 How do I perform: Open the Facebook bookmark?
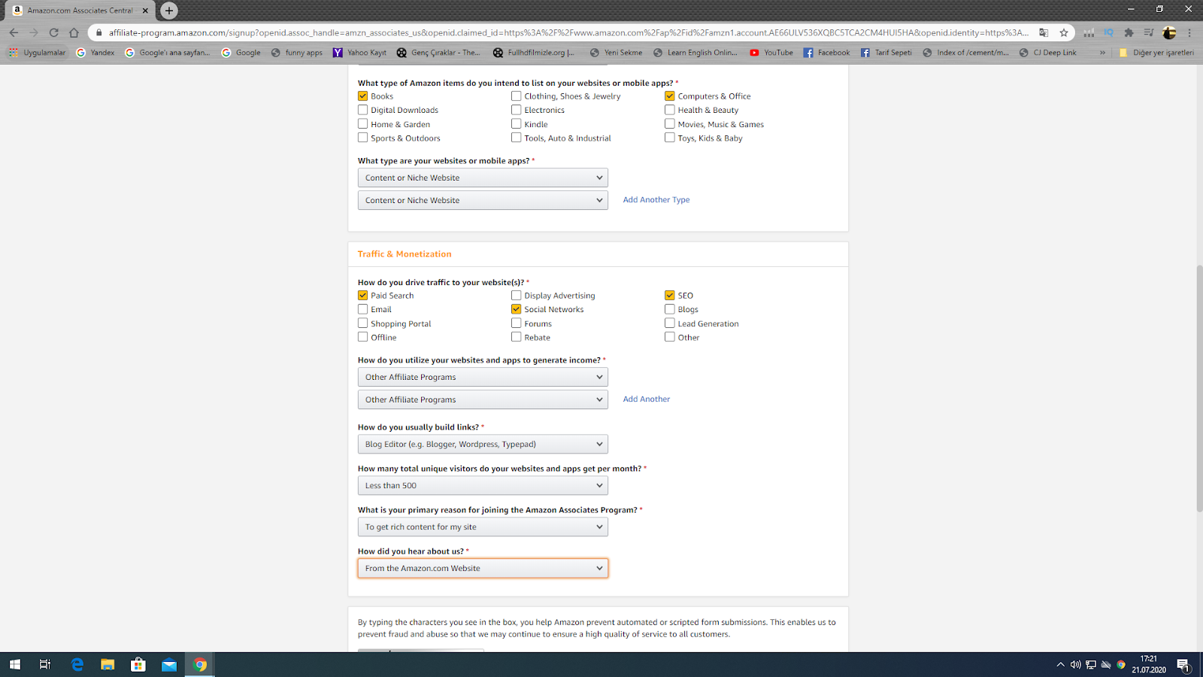(x=826, y=53)
